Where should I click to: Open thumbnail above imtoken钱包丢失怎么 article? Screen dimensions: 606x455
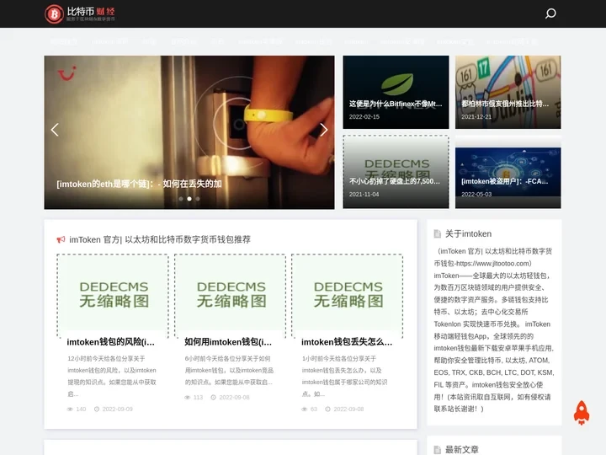347,296
